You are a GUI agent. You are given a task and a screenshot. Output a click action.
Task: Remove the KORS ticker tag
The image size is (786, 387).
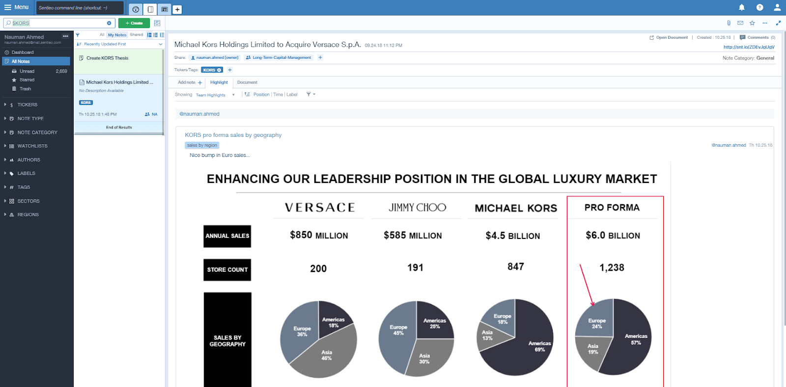219,70
